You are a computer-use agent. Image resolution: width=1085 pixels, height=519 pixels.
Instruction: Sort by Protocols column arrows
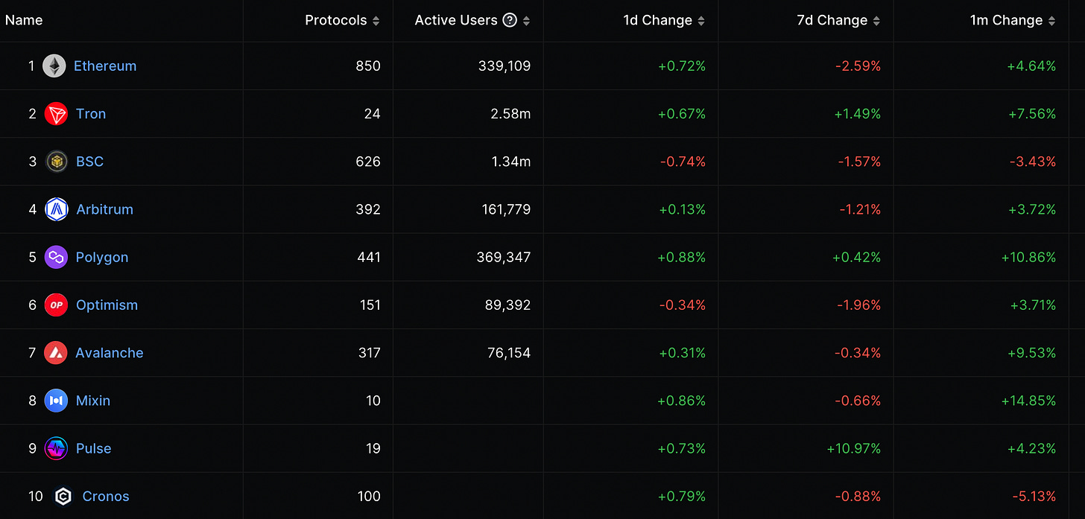point(376,21)
